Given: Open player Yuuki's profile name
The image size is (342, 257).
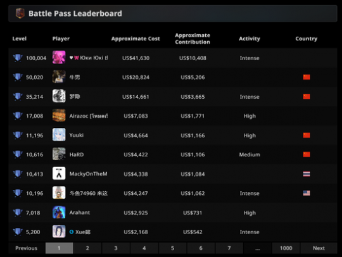Looking at the screenshot, I should 77,135.
